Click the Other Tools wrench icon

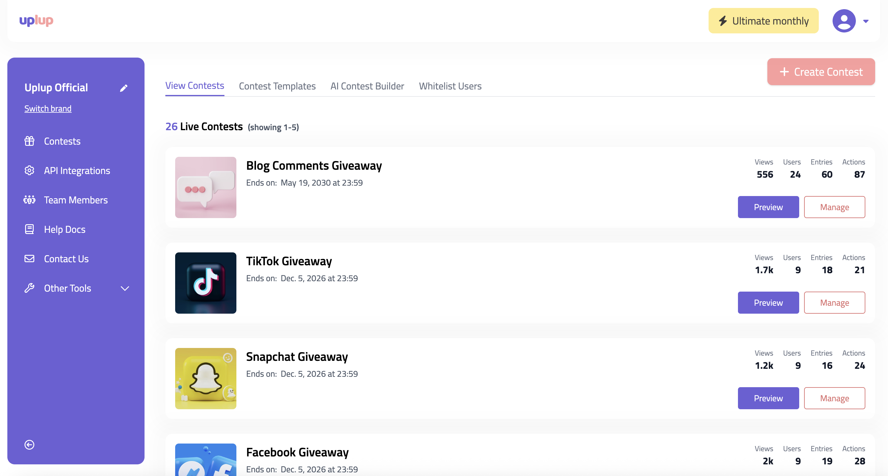click(29, 288)
